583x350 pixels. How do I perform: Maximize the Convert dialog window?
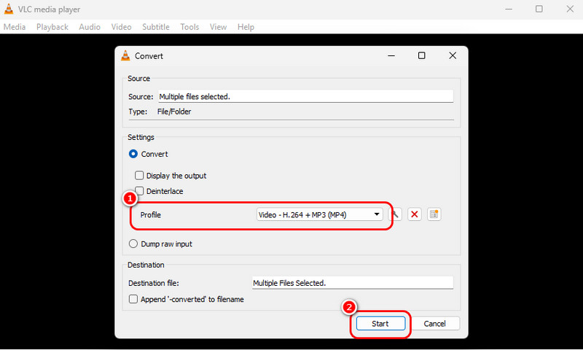click(421, 55)
